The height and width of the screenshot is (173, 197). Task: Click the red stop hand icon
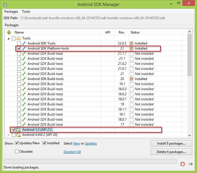pos(183,164)
